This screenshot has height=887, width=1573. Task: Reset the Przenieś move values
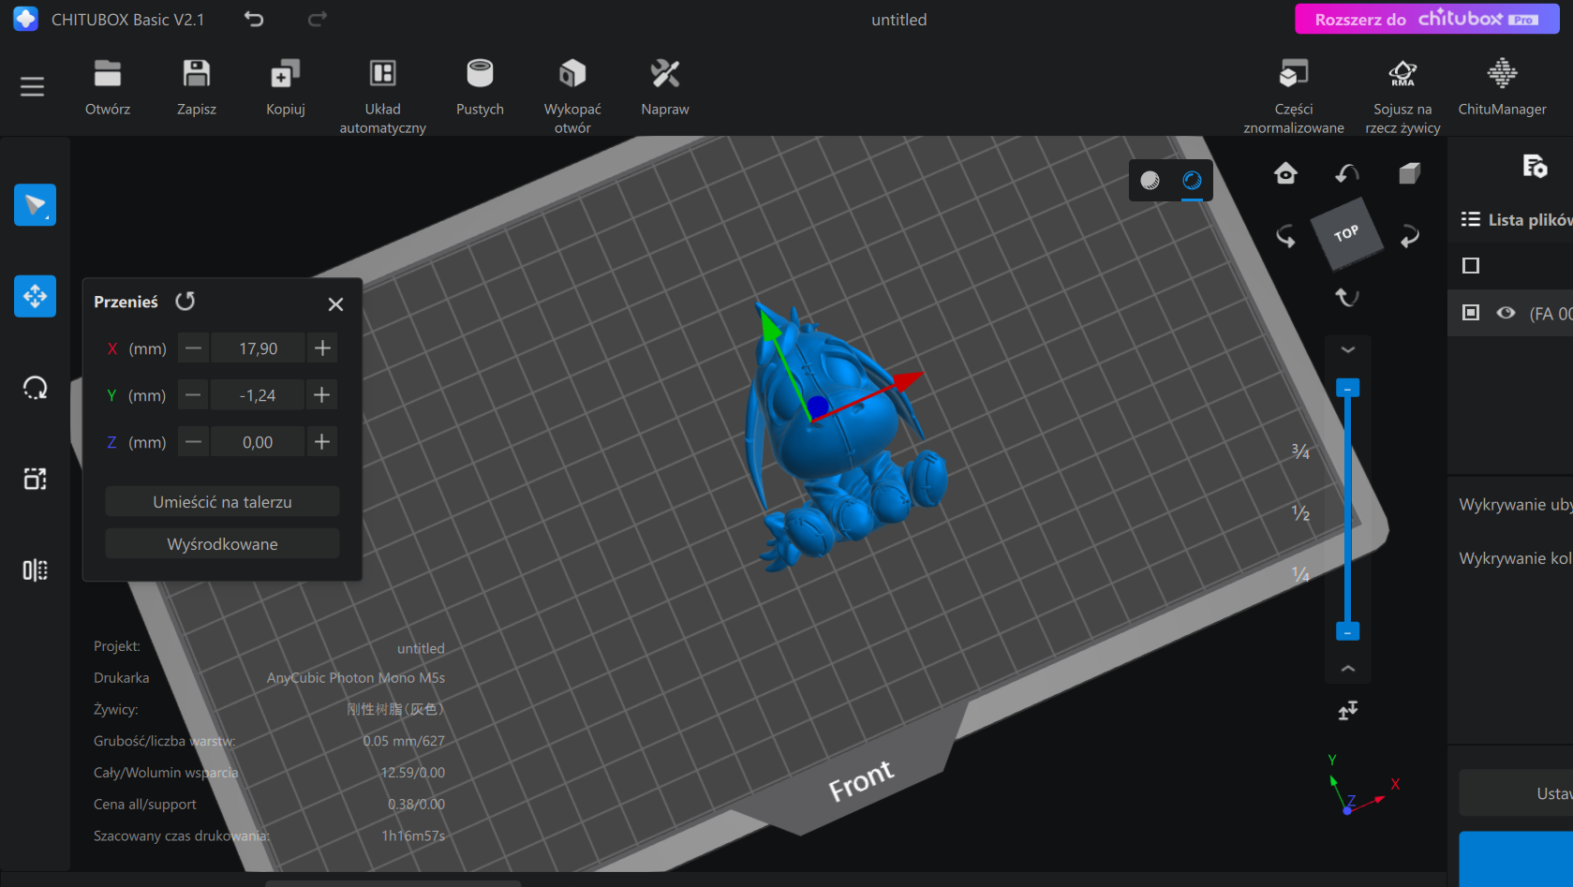185,301
